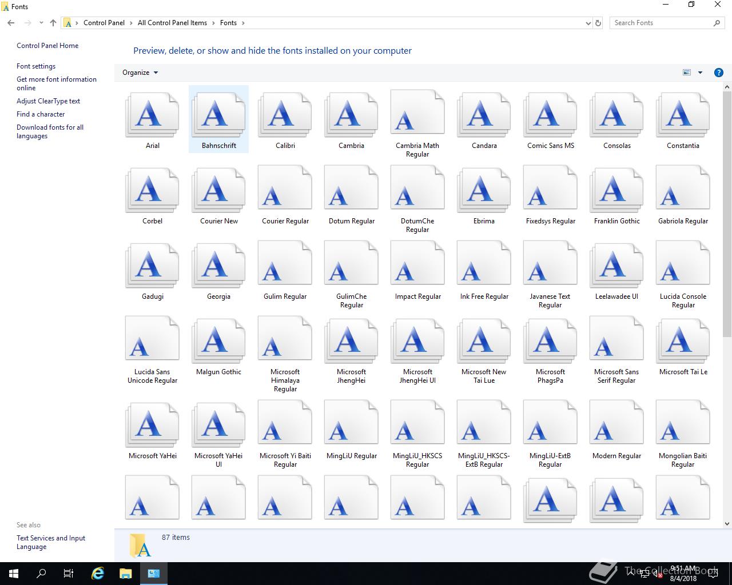Expand the Fonts breadcrumb chevron

[243, 23]
